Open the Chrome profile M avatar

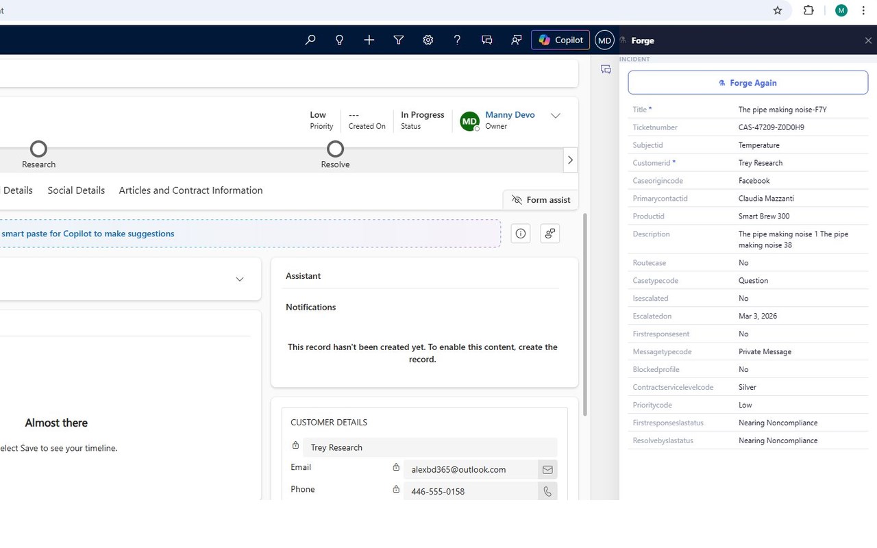pyautogui.click(x=841, y=10)
